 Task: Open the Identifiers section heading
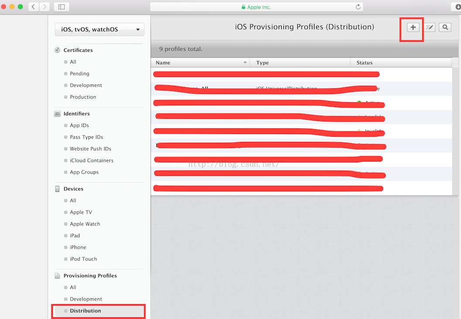77,114
